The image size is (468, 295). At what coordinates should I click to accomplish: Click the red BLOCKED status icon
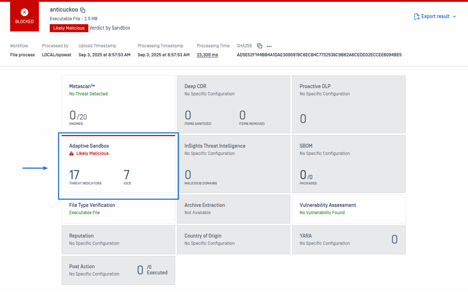(x=24, y=12)
